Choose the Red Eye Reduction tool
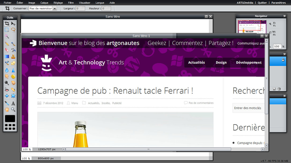Viewport: 291px width, 163px height. pos(7,90)
